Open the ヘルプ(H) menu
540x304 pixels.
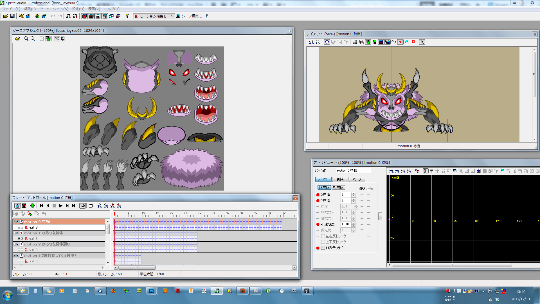coord(112,9)
